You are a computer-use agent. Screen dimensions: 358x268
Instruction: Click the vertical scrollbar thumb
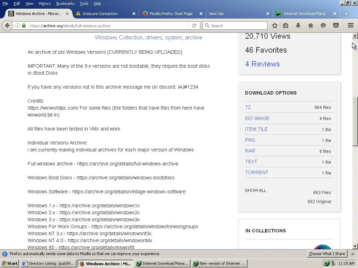pos(355,122)
